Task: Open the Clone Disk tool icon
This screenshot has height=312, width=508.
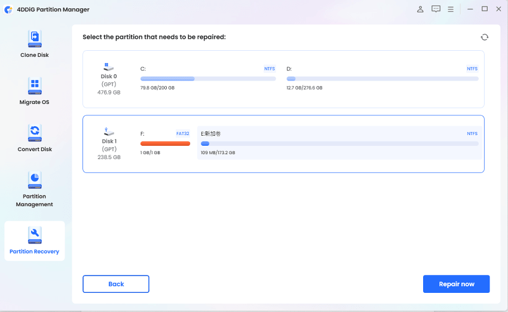Action: pyautogui.click(x=35, y=39)
